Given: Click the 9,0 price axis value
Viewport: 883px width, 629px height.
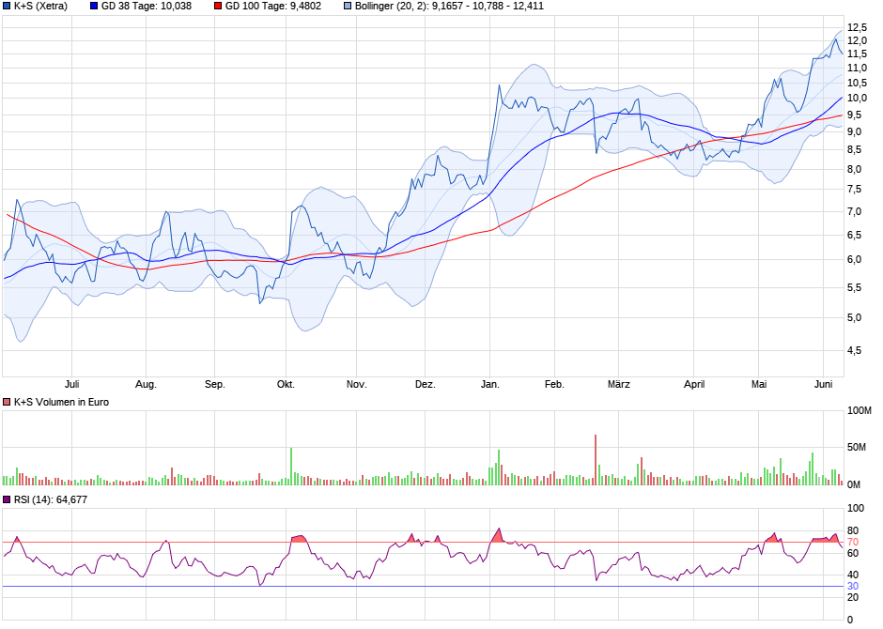Looking at the screenshot, I should click(x=854, y=131).
